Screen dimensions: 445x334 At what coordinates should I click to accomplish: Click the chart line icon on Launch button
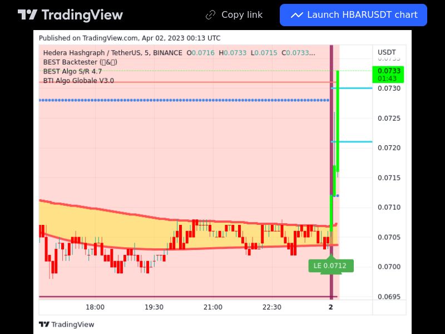coord(296,15)
